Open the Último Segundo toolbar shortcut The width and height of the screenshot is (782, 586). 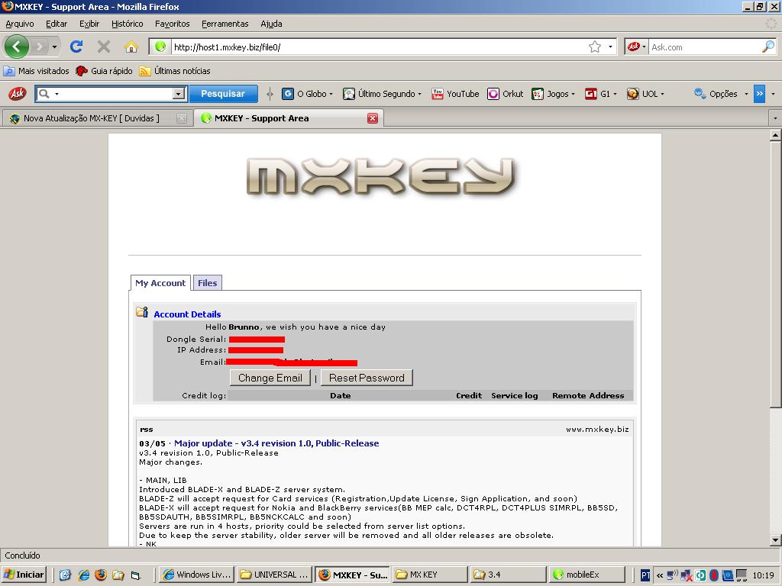point(382,94)
